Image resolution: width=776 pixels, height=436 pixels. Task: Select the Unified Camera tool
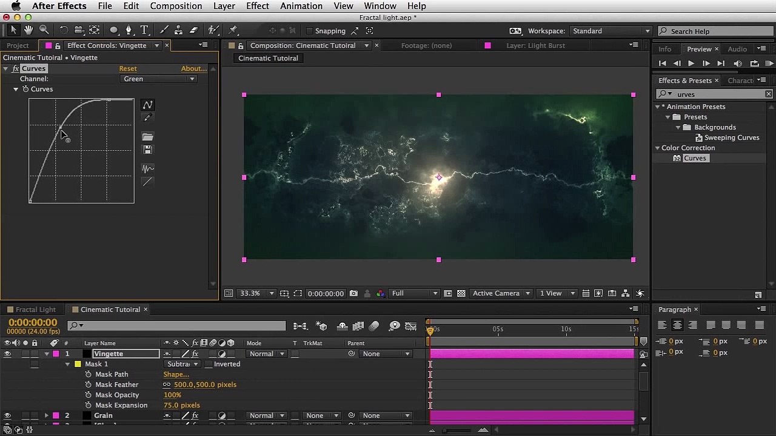[x=79, y=30]
